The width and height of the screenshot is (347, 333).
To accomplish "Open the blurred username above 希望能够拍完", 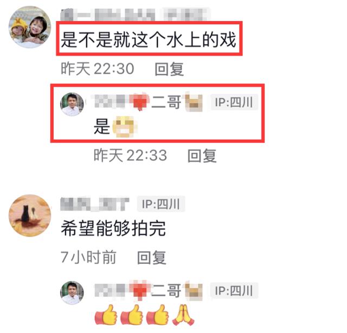I will (95, 204).
